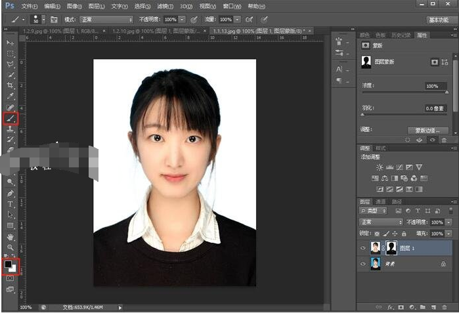This screenshot has height=313, width=459.
Task: Select the Eyedropper tool
Action: [11, 96]
